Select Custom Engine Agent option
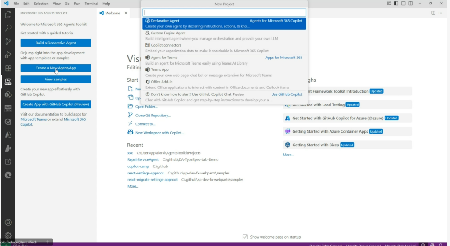Image resolution: width=450 pixels, height=246 pixels. coord(224,36)
